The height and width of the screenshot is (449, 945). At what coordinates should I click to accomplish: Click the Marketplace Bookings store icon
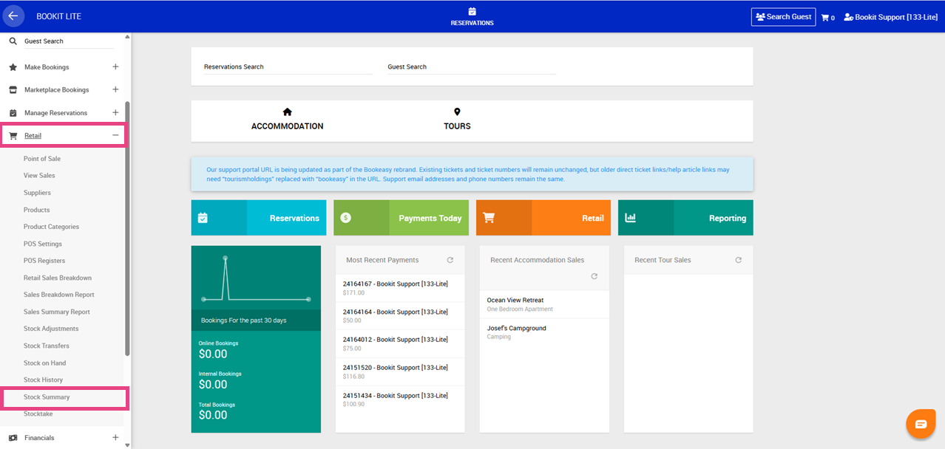tap(13, 90)
